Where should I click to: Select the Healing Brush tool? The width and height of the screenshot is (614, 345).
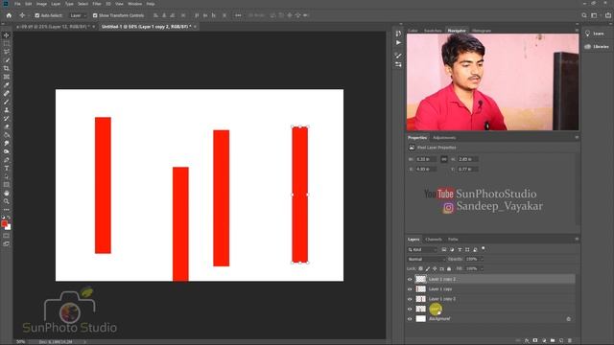(x=7, y=94)
